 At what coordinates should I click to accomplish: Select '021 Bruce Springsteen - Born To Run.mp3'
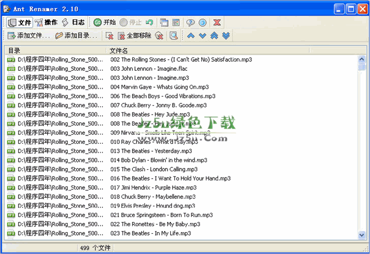pos(161,215)
